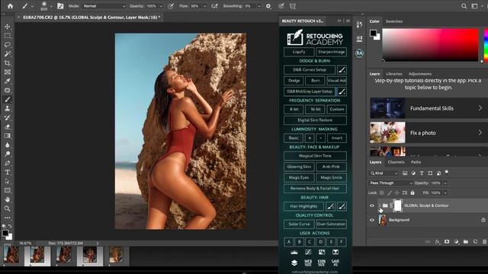Viewport: 488px width, 274px height.
Task: Select the Pen tool
Action: (x=8, y=163)
